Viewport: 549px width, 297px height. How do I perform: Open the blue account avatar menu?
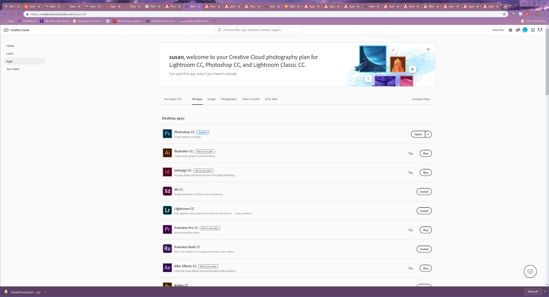point(525,30)
